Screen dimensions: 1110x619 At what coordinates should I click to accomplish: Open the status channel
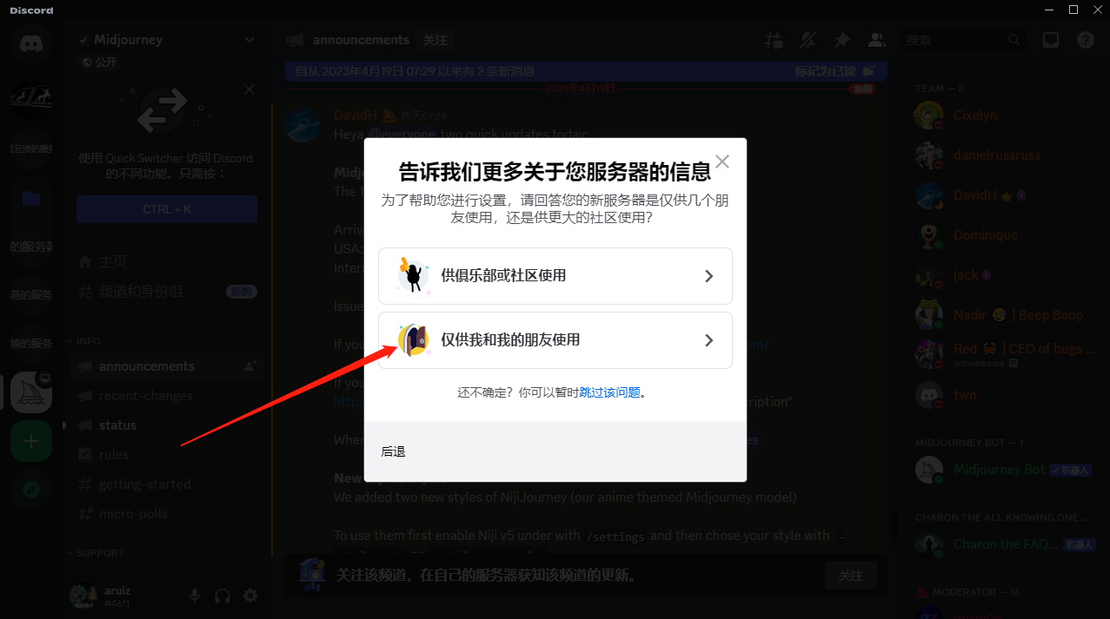tap(167, 425)
